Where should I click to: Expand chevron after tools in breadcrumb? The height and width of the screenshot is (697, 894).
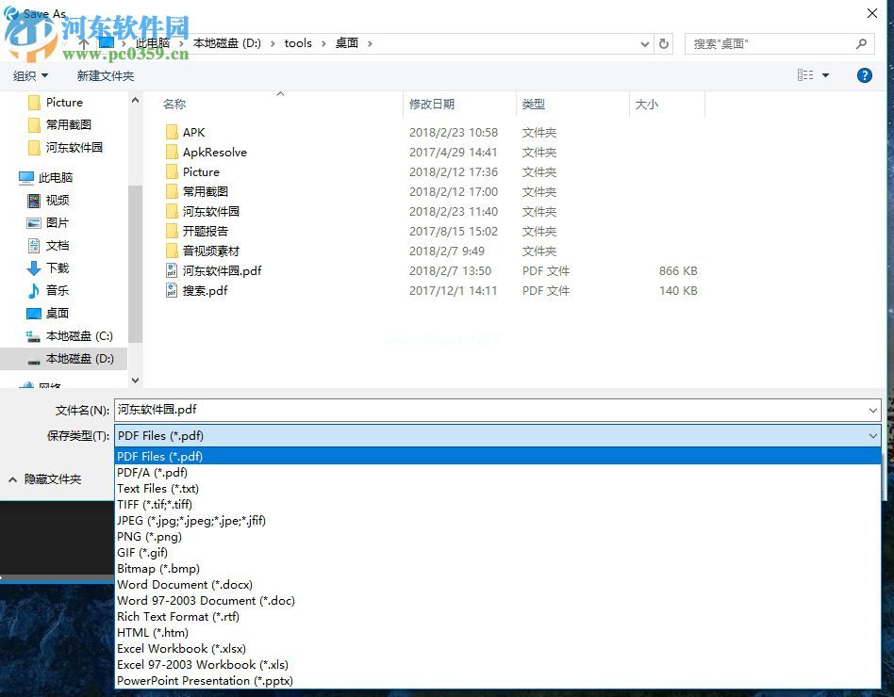[323, 43]
